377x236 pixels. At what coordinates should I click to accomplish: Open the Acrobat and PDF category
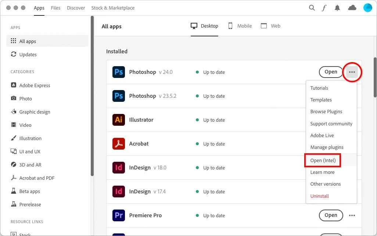33,178
